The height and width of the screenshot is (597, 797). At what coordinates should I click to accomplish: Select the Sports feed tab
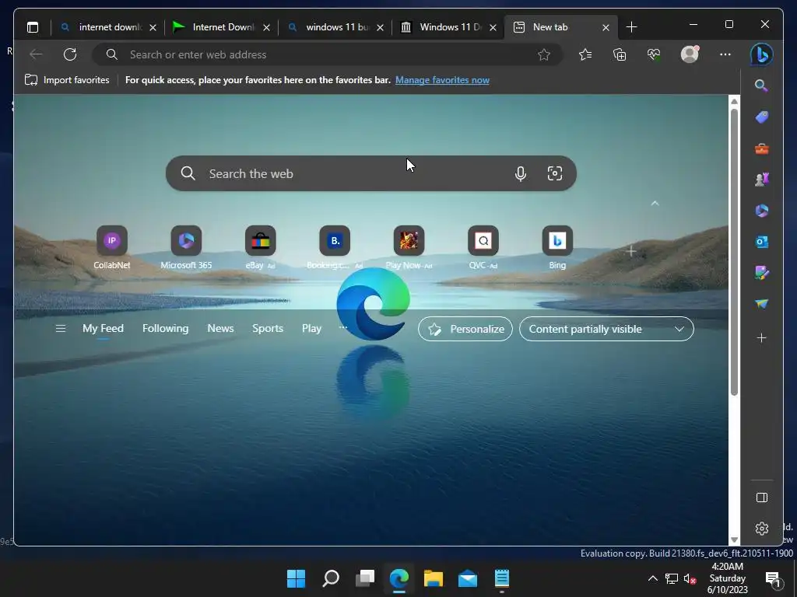point(268,329)
